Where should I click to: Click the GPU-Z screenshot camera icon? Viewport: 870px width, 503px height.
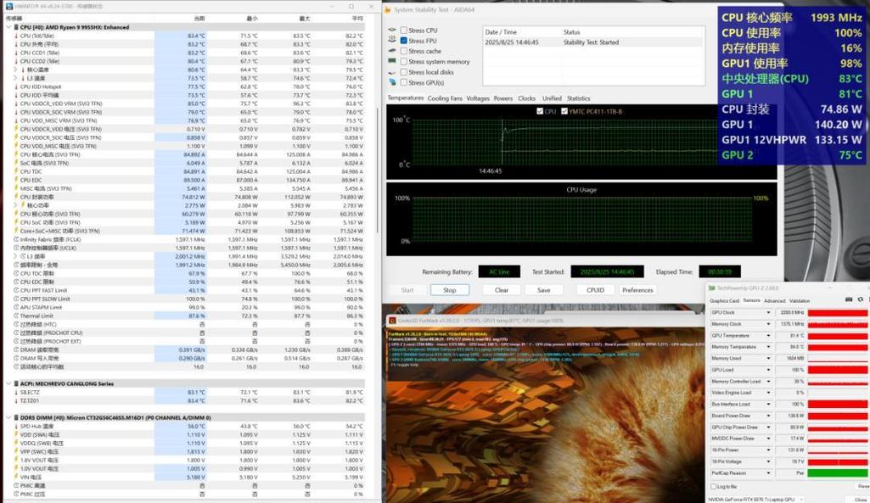click(849, 299)
